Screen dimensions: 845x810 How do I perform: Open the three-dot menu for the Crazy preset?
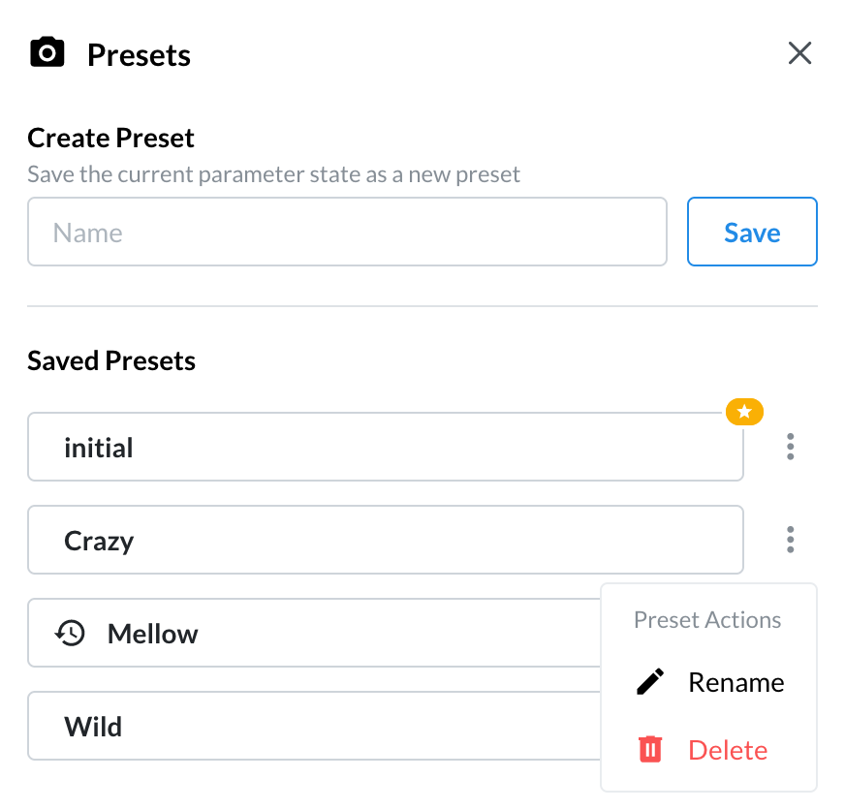tap(791, 540)
